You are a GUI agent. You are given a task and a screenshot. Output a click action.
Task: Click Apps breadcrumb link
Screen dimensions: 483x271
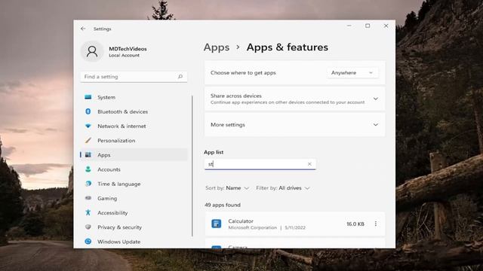click(x=217, y=47)
